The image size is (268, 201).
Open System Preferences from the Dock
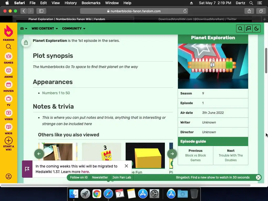click(x=154, y=194)
